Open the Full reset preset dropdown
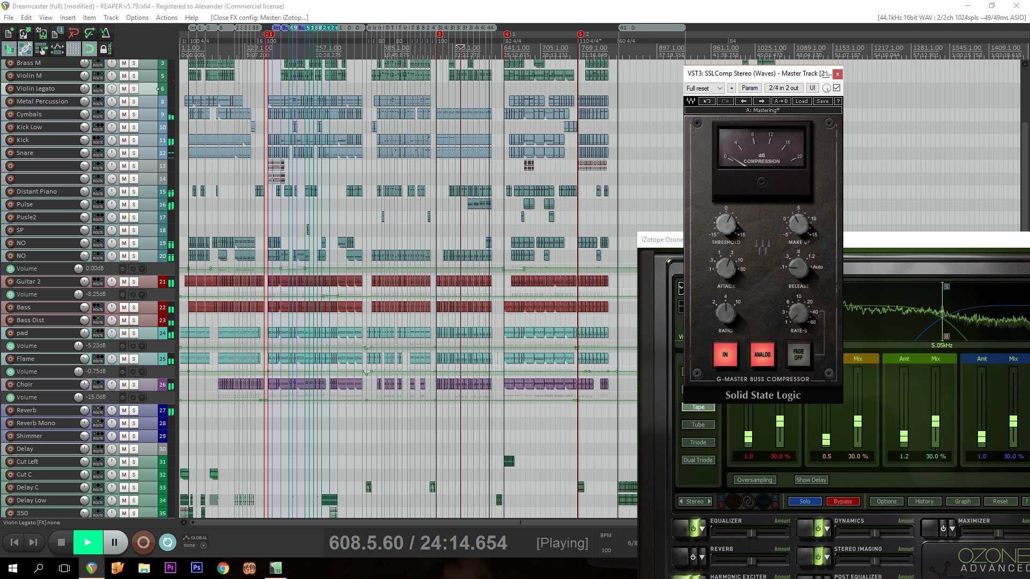Viewport: 1030px width, 579px height. (x=704, y=88)
